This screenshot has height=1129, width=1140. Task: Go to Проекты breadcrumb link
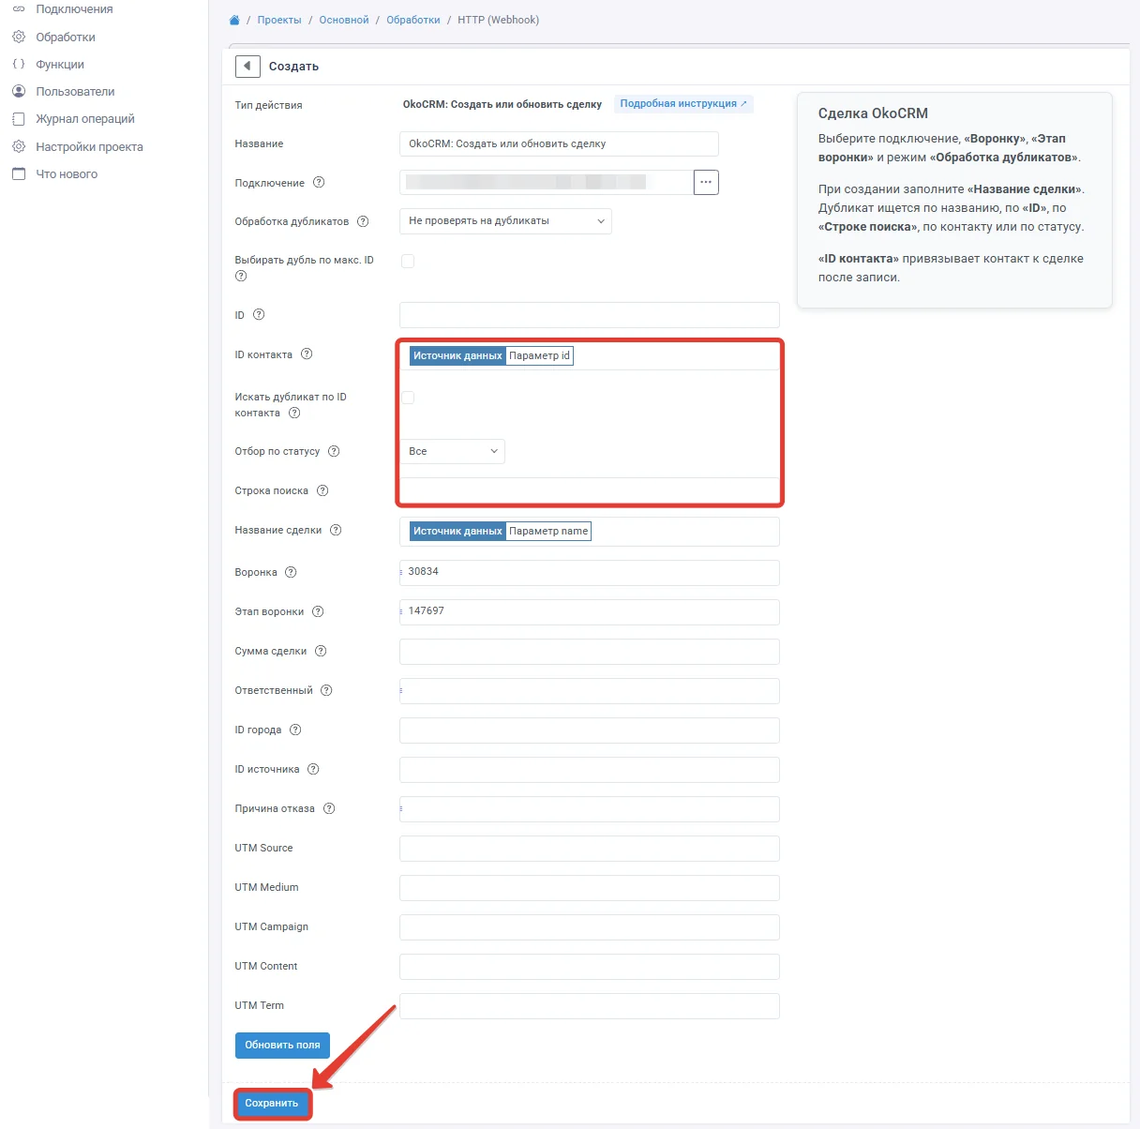coord(279,20)
